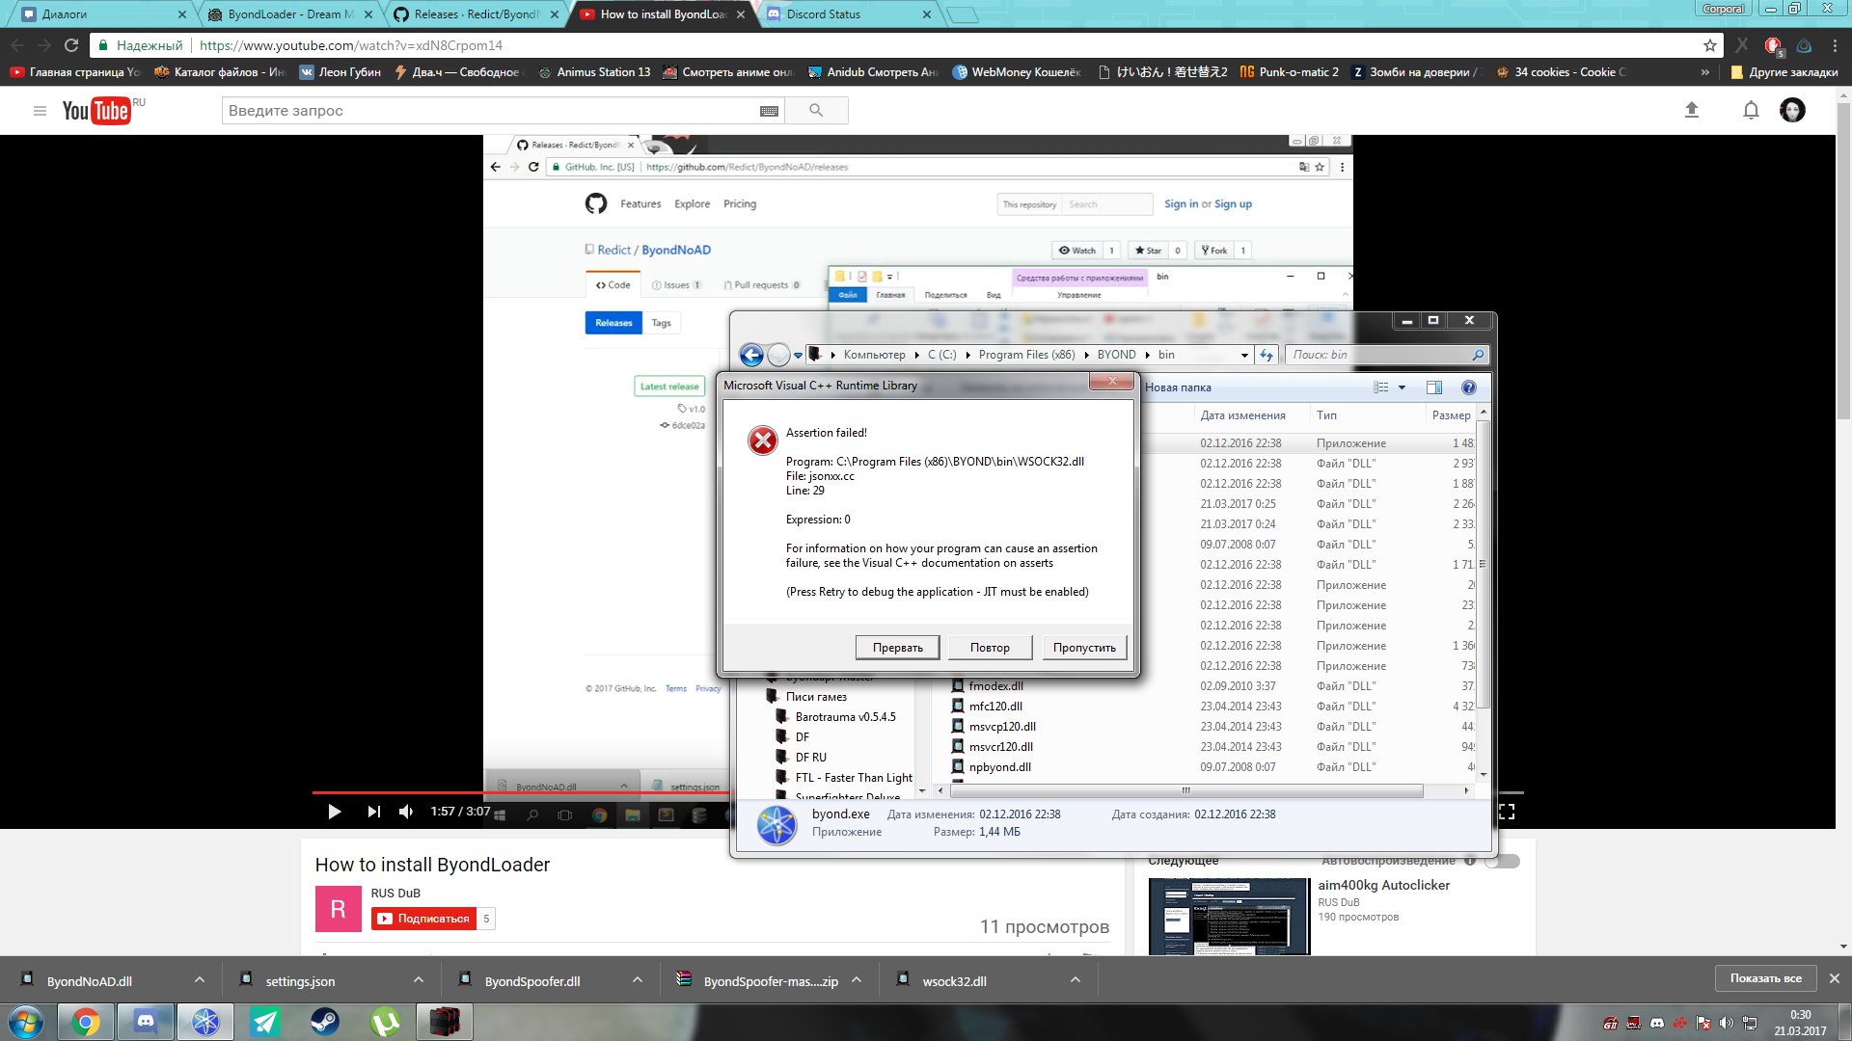The image size is (1852, 1041).
Task: Open uTorrent from the taskbar
Action: 385,1022
